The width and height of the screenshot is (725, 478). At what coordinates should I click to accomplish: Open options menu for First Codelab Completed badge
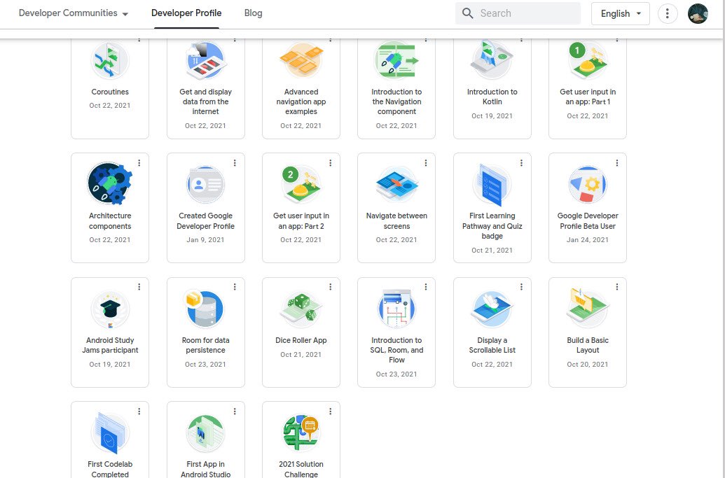click(139, 411)
